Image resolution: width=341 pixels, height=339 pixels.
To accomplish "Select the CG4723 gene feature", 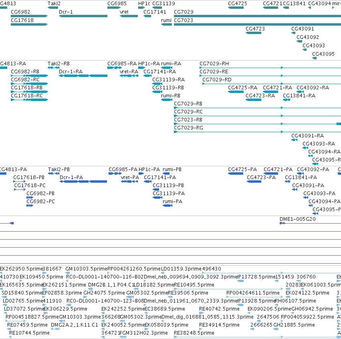I will point(253,33).
